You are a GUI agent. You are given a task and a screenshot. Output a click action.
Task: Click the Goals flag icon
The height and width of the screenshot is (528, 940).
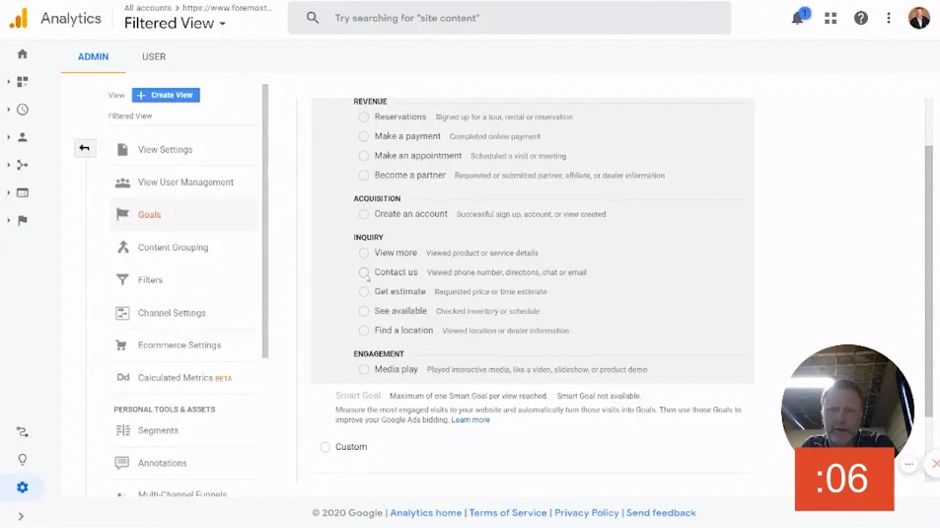click(122, 214)
